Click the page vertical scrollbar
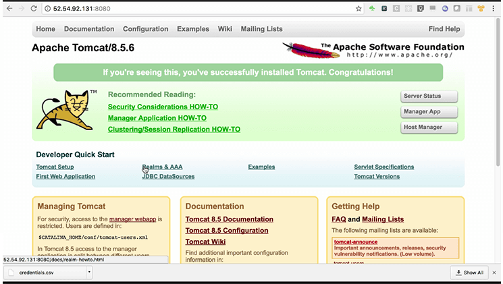The height and width of the screenshot is (284, 503). 498,92
